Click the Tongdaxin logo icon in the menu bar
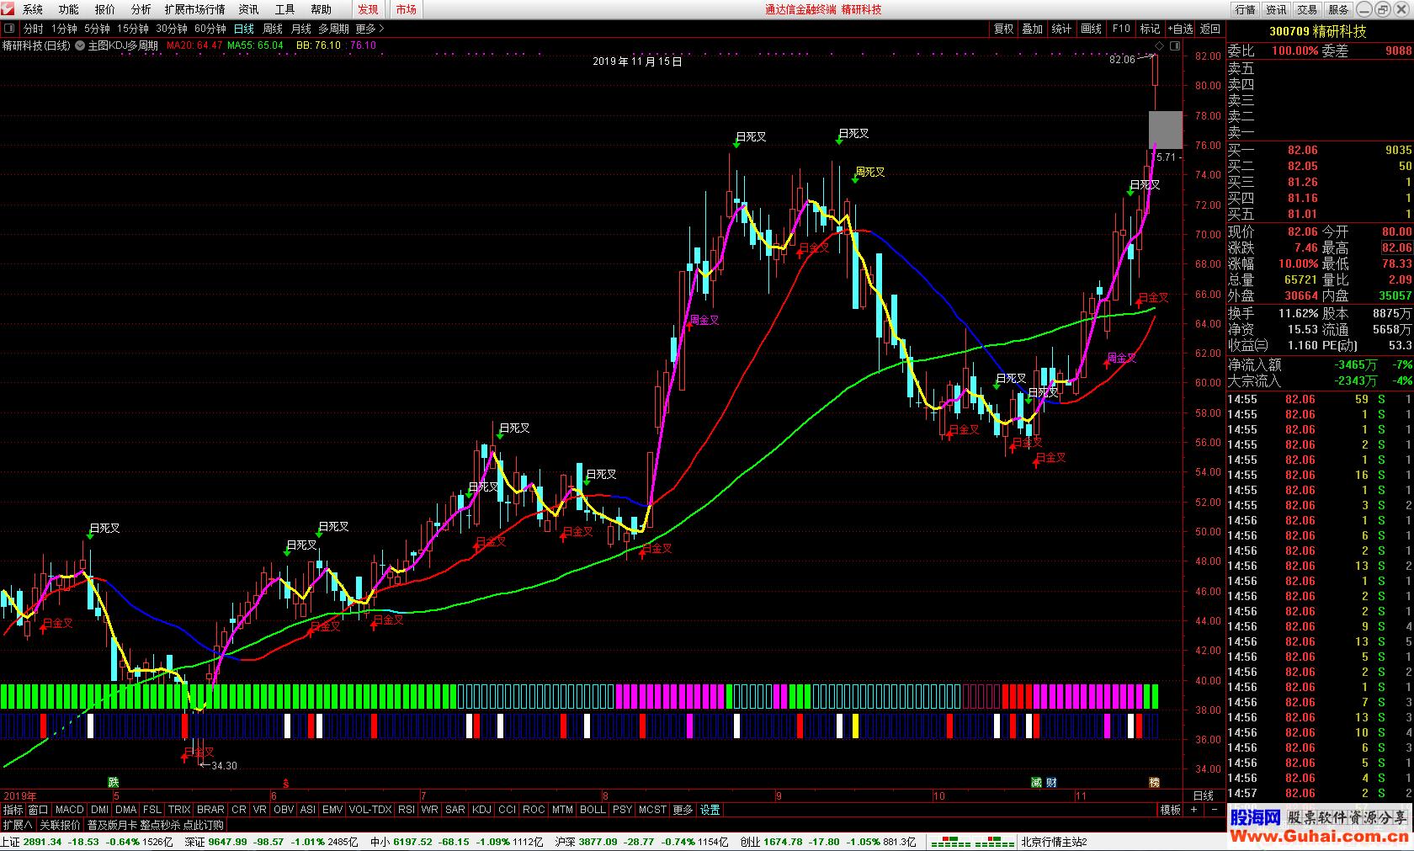1414x851 pixels. tap(8, 9)
